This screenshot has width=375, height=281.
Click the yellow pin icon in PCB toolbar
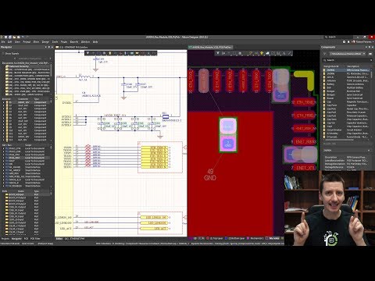[x=262, y=53]
